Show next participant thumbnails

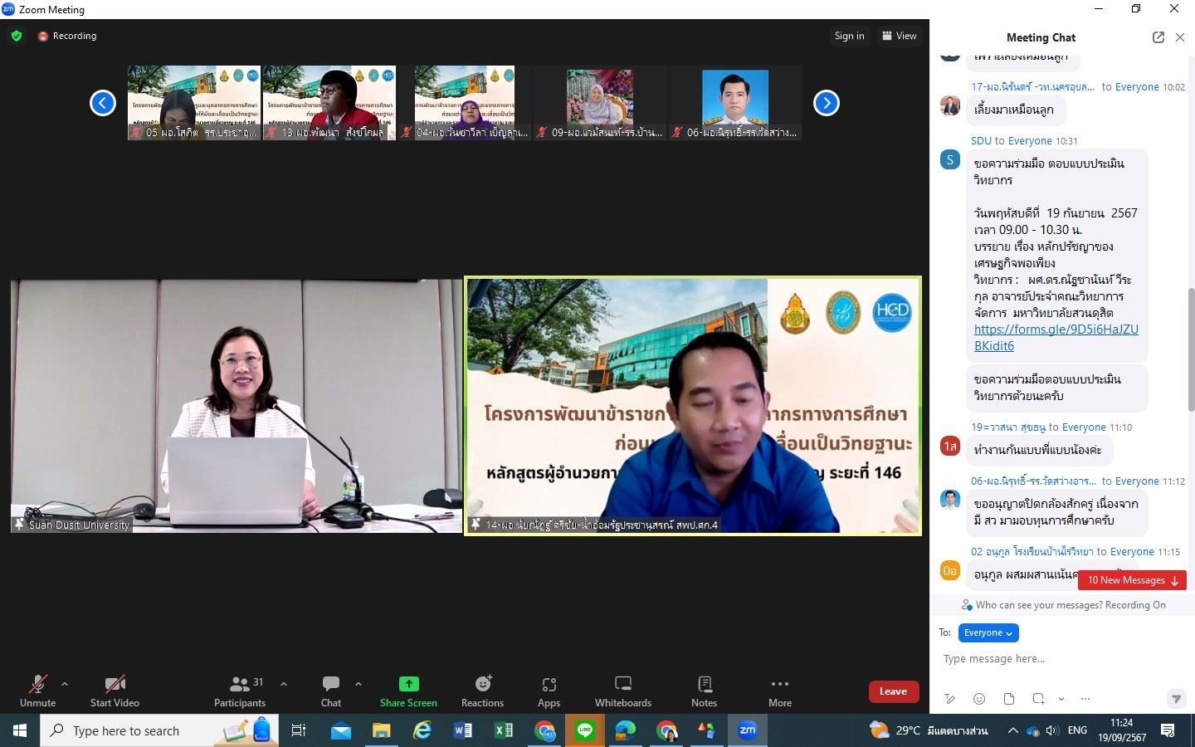(827, 103)
